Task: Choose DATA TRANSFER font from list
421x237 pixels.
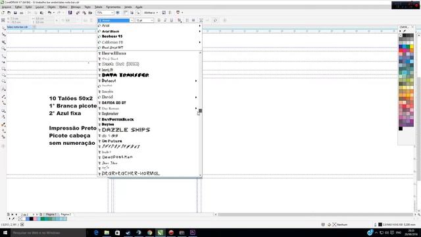Action: click(125, 75)
